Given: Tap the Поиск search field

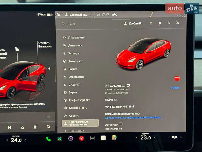Looking at the screenshot, I should tap(71, 23).
